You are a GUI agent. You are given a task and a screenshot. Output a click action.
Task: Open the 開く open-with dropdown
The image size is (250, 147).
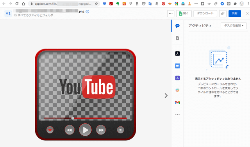[x=184, y=14]
